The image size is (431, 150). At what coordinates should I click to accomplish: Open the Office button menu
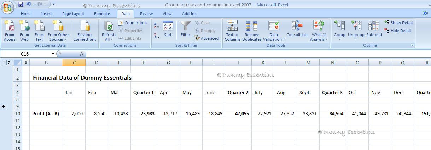tap(7, 7)
